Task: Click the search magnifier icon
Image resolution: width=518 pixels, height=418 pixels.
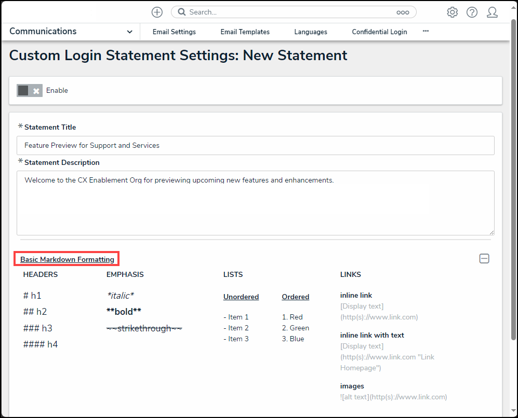Action: click(182, 12)
